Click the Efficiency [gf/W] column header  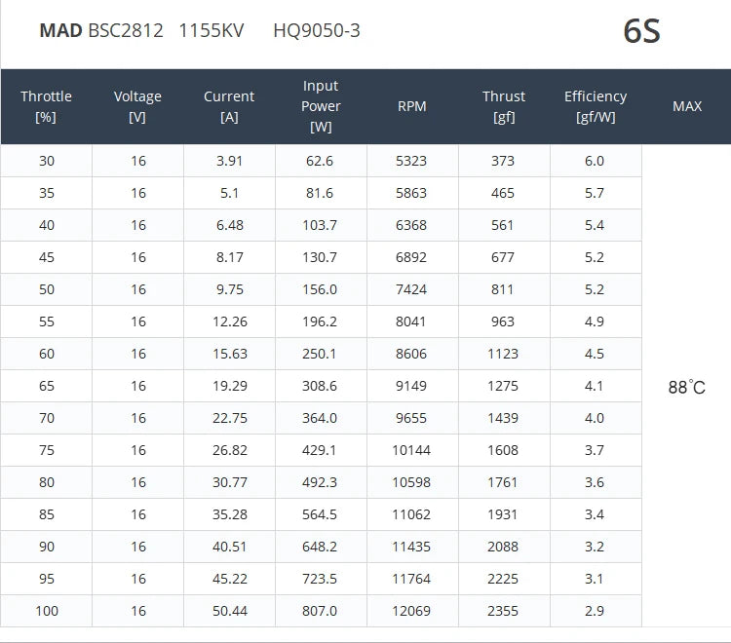click(x=596, y=106)
